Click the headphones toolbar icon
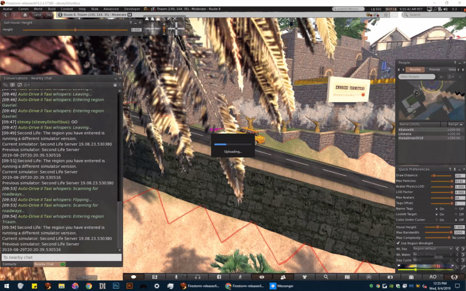 (198, 277)
